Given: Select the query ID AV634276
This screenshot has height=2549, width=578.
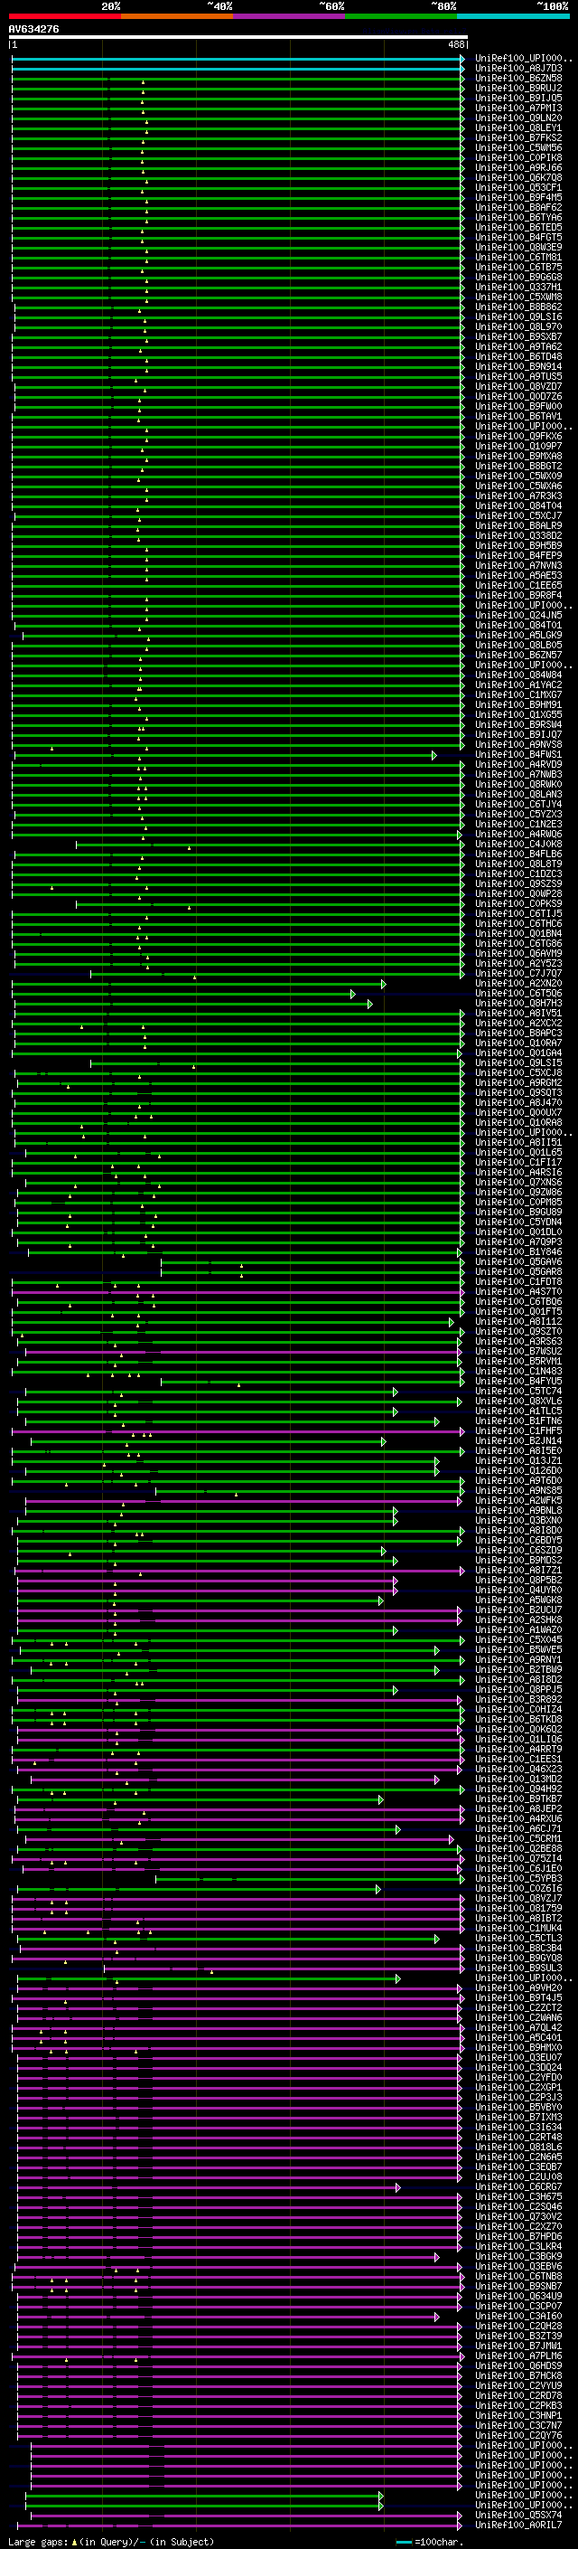Looking at the screenshot, I should [33, 30].
